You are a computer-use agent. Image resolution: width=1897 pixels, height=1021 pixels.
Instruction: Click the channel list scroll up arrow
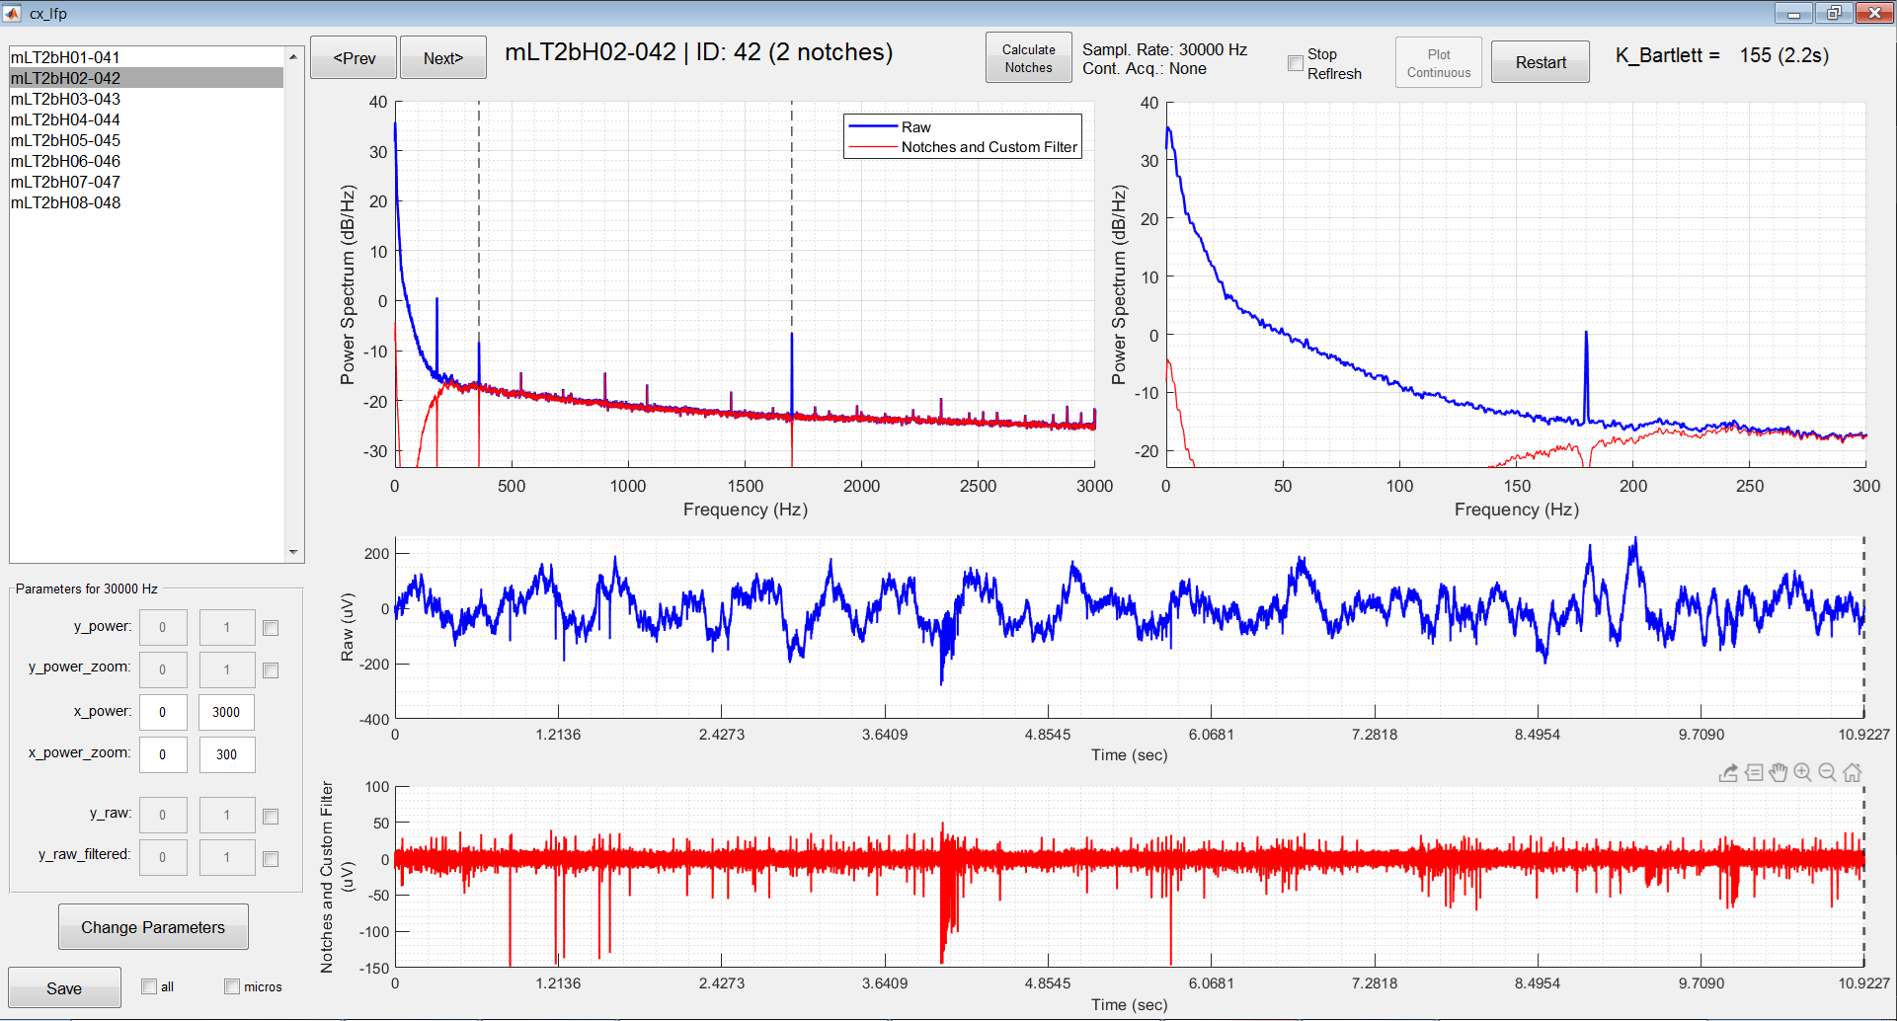click(x=293, y=56)
